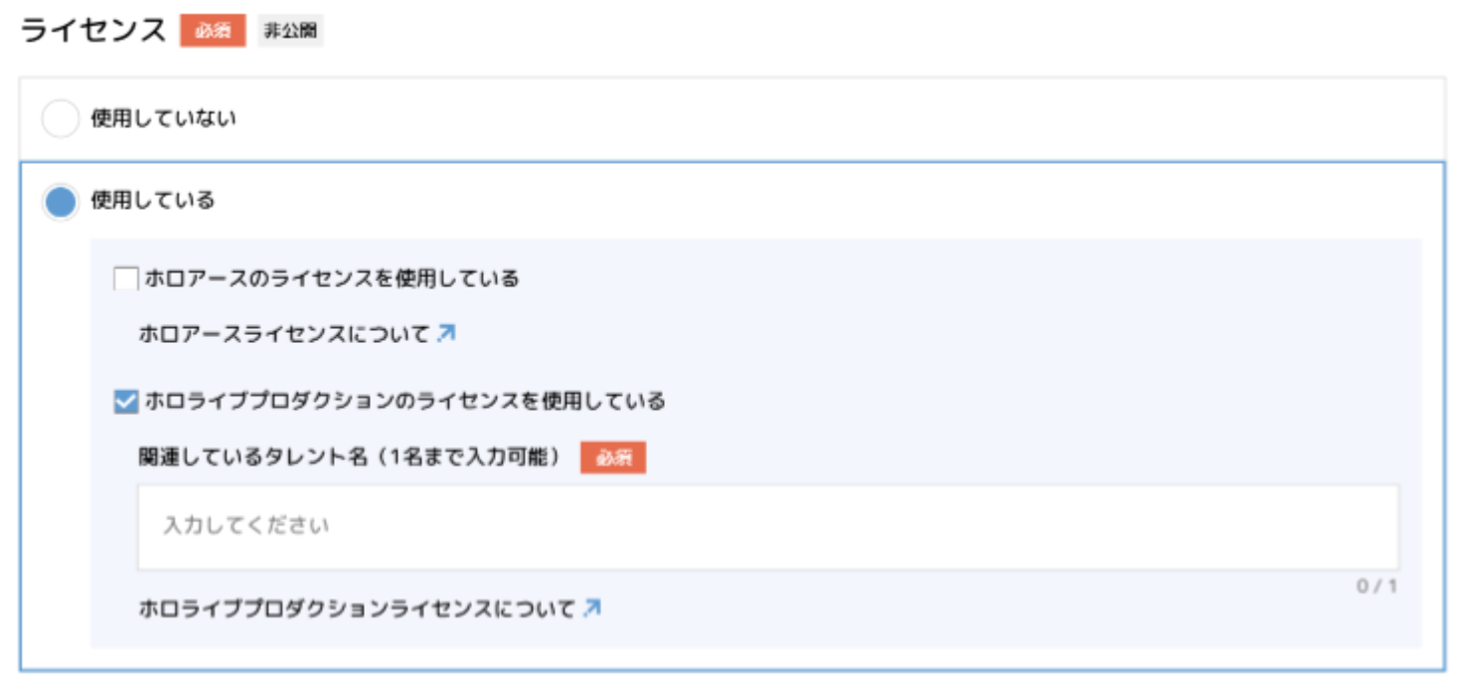1464x687 pixels.
Task: Select the 使用していない radio button
Action: (x=60, y=120)
